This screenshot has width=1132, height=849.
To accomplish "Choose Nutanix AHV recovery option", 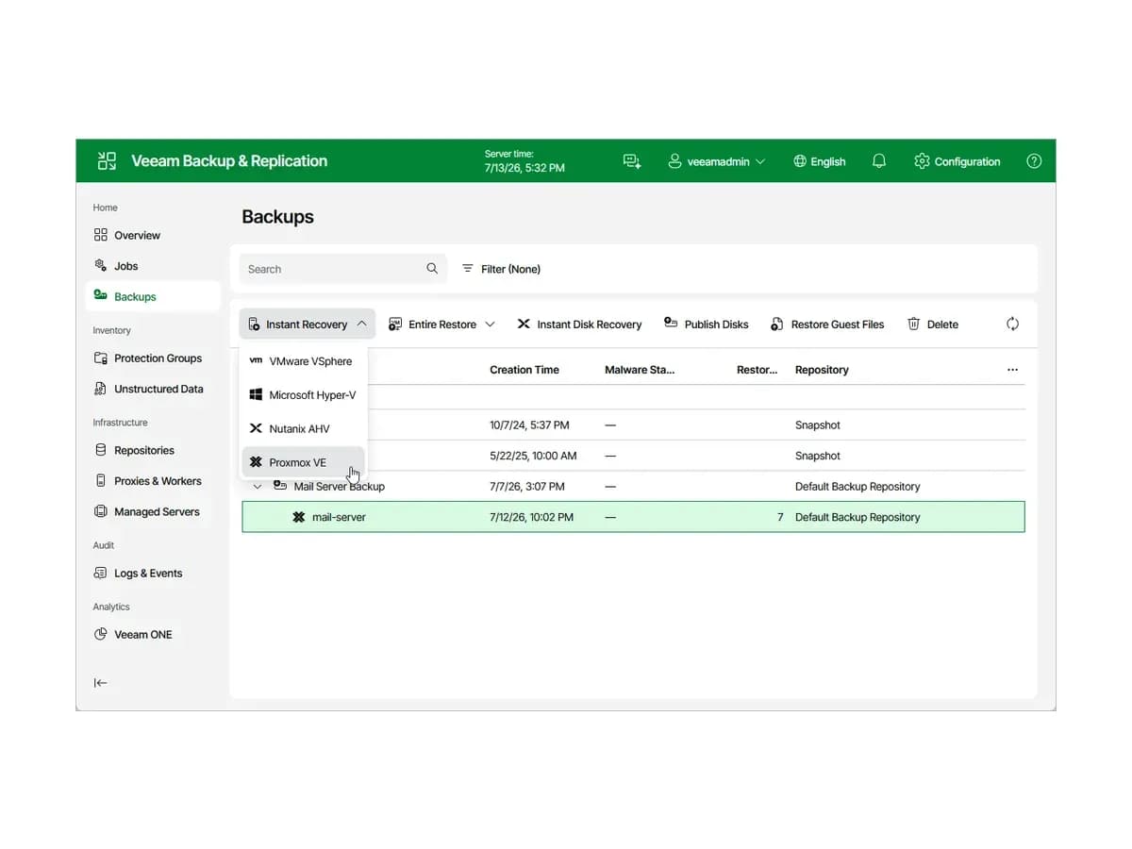I will pos(303,428).
